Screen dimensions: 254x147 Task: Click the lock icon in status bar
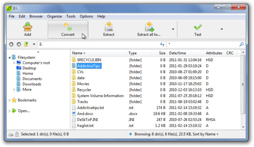pos(17,134)
